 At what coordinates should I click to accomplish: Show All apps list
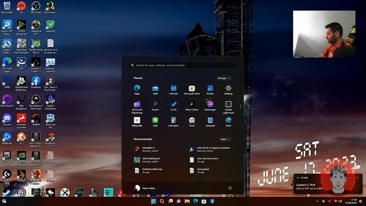click(x=224, y=78)
